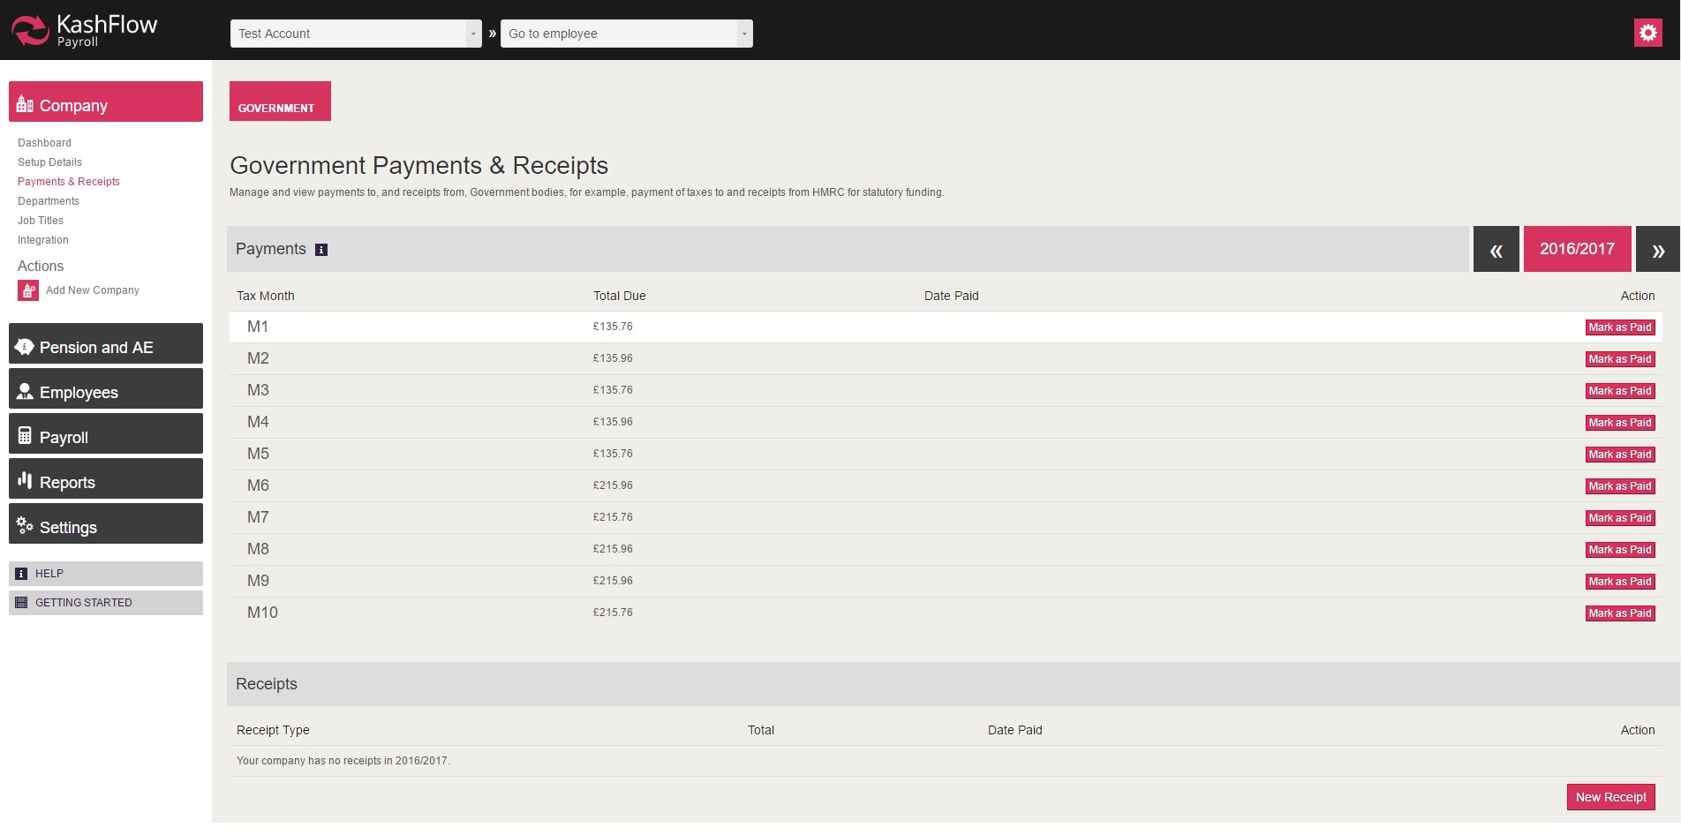Mark M10 payment as paid
Screen dimensions: 1681x835
coord(1620,613)
